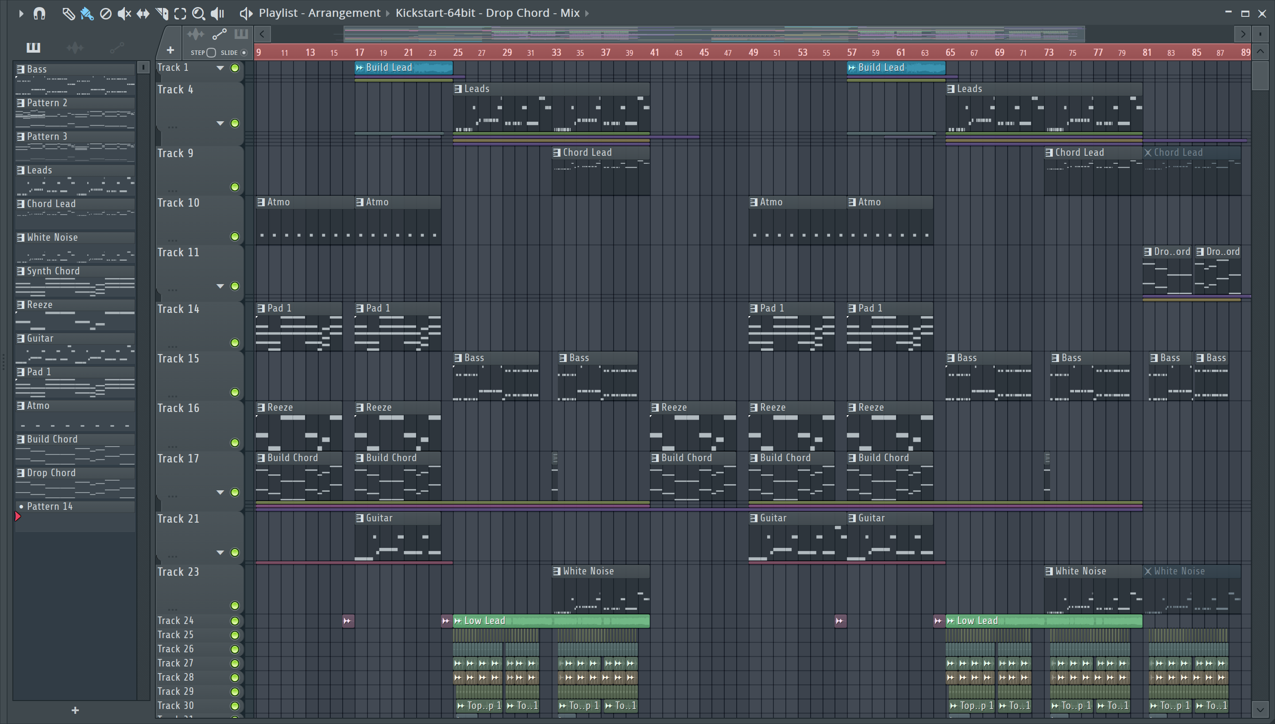This screenshot has width=1275, height=724.
Task: Mute Track 24 with its green LED
Action: (x=235, y=620)
